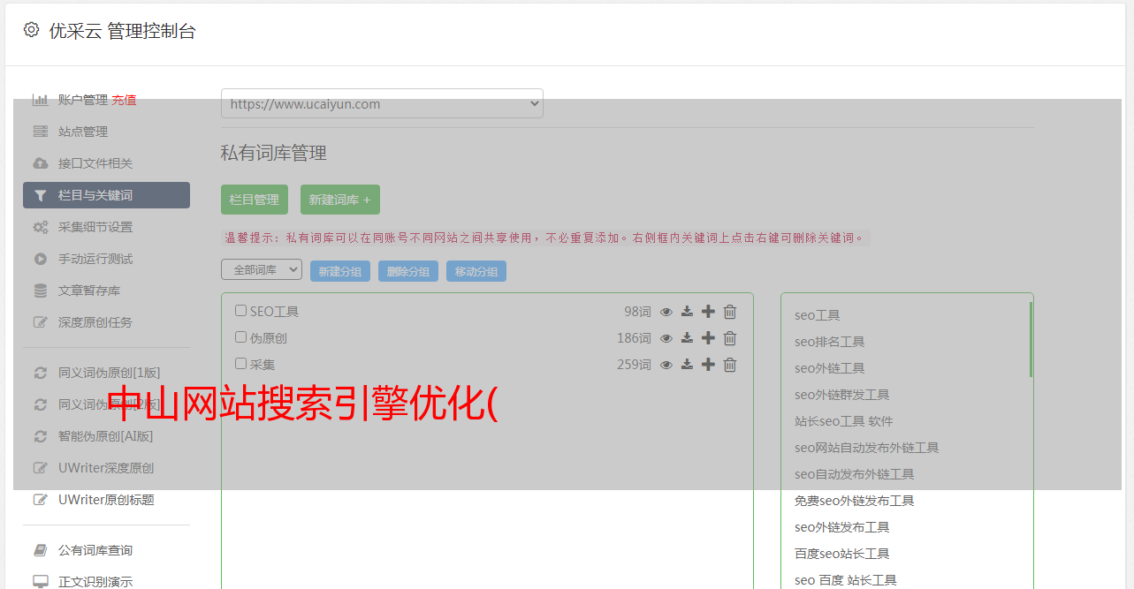Viewport: 1134px width, 589px height.
Task: View SEO工具 keywords via the eye icon
Action: point(666,312)
